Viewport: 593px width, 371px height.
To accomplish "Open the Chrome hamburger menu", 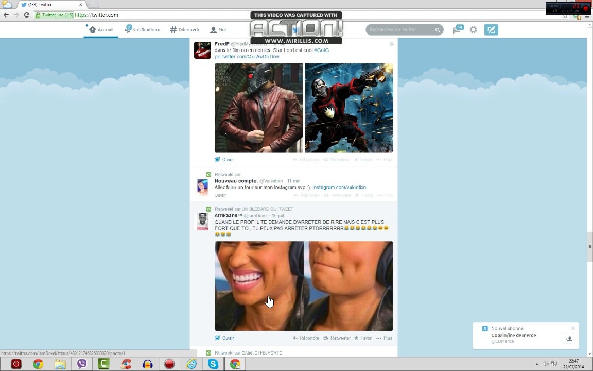I will tap(587, 16).
